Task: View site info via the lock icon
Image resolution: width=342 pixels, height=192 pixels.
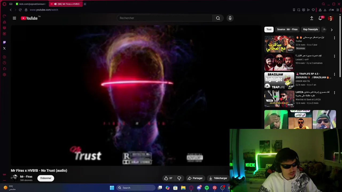Action: [x=26, y=10]
